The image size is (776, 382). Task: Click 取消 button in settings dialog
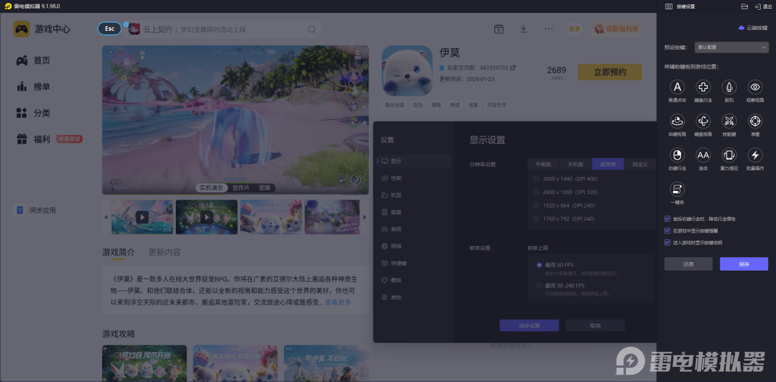pos(595,326)
